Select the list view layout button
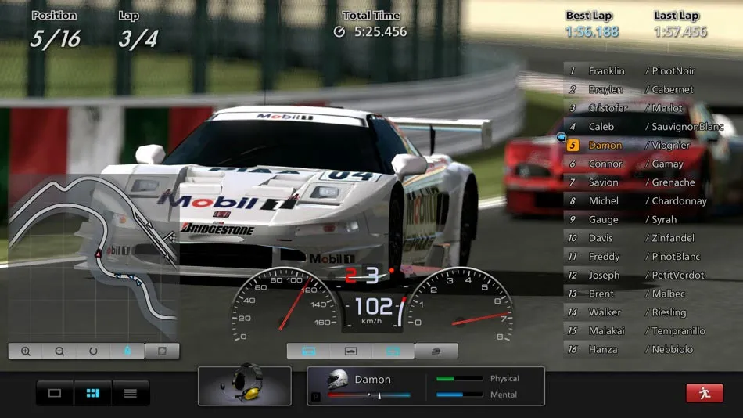Screen dimensions: 743x418 131,393
